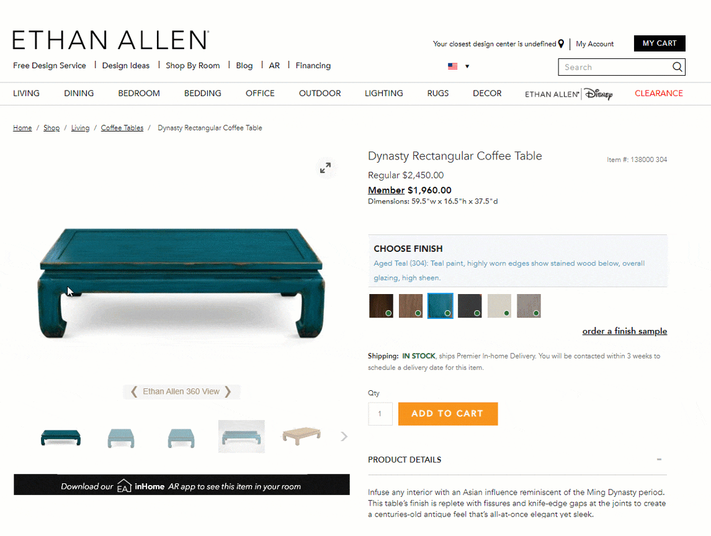This screenshot has height=536, width=711.
Task: Collapse the Product Details section
Action: (x=659, y=460)
